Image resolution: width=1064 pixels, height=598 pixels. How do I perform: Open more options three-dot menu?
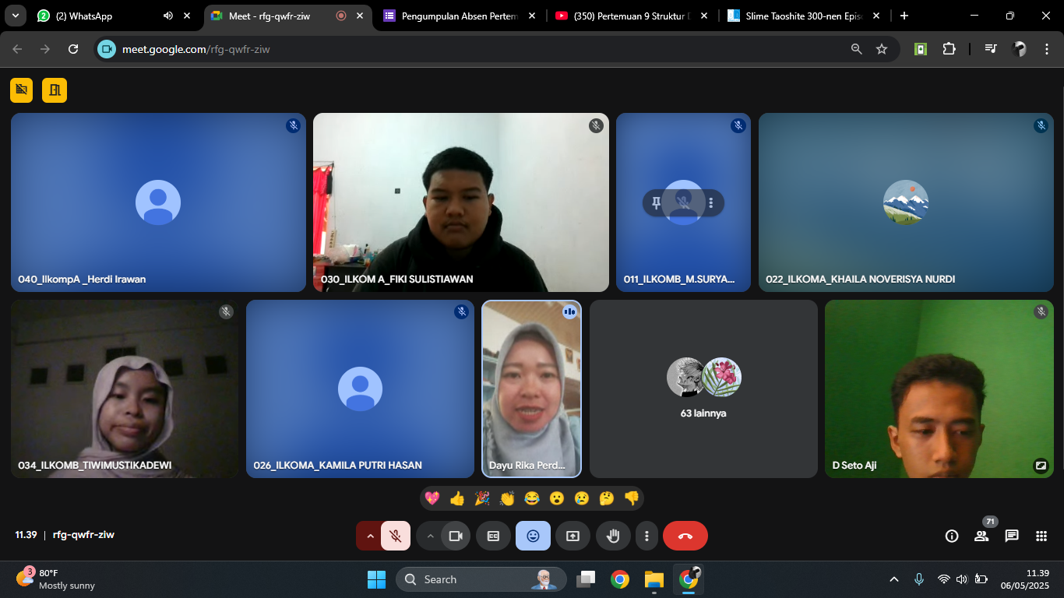(x=647, y=536)
